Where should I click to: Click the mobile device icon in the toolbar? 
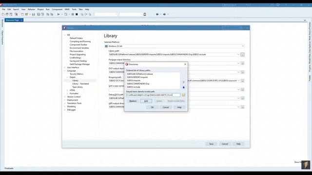coord(145,14)
